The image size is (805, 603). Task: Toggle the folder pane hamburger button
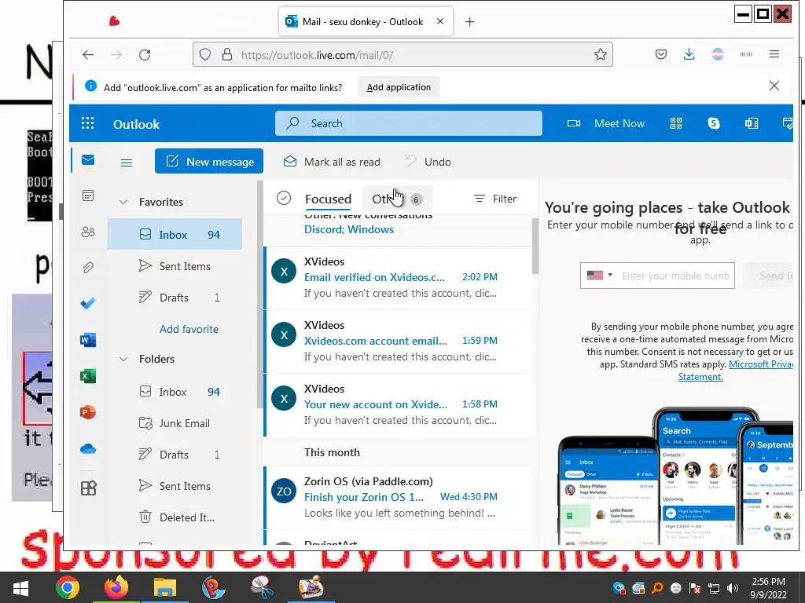[127, 163]
